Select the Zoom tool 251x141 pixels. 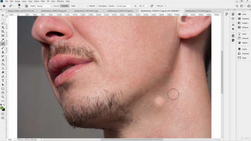(x=3, y=97)
